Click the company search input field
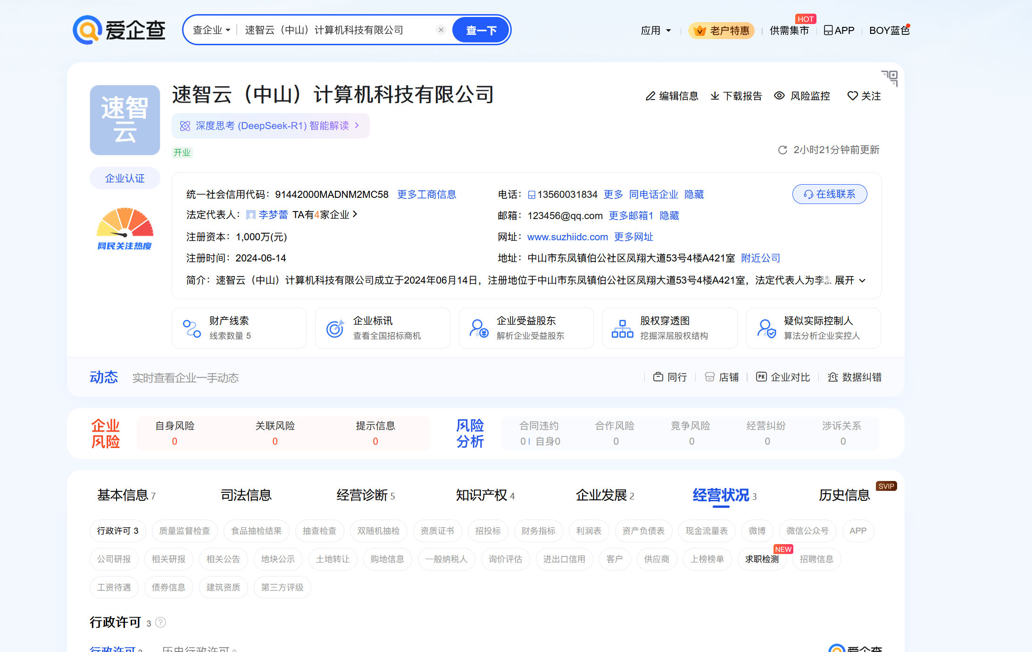1032x652 pixels. point(337,30)
